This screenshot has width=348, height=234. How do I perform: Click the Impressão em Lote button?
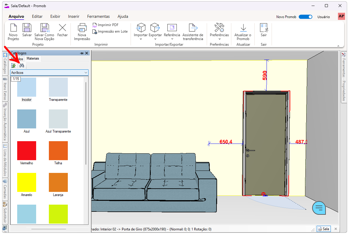click(x=110, y=31)
